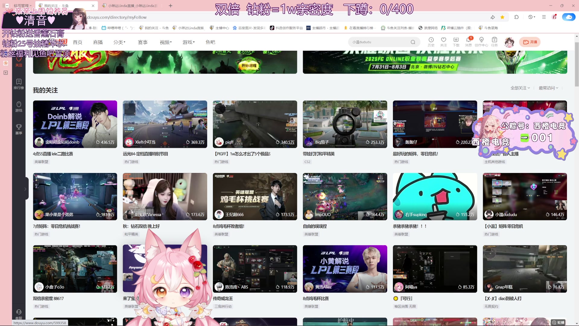Open the 2025FC ONLINE职业联赛 banner
Screen dimensions: 579x326
tap(435, 62)
